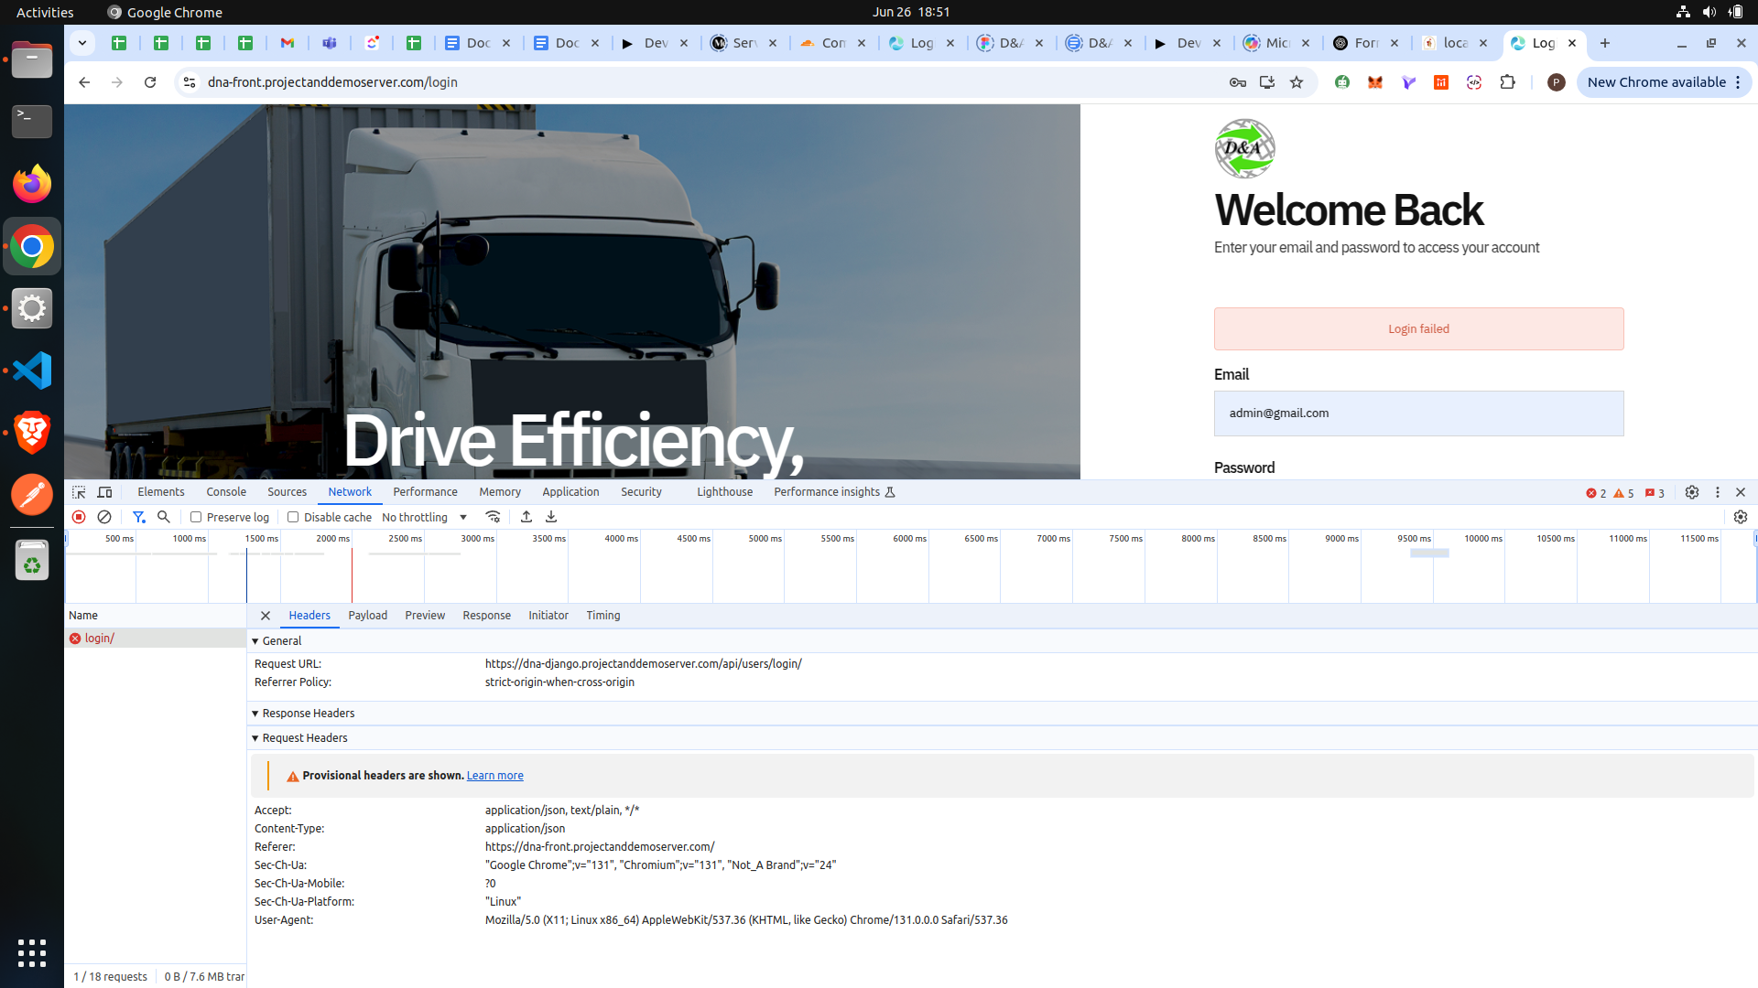
Task: Click the New Chrome available button
Action: (x=1655, y=82)
